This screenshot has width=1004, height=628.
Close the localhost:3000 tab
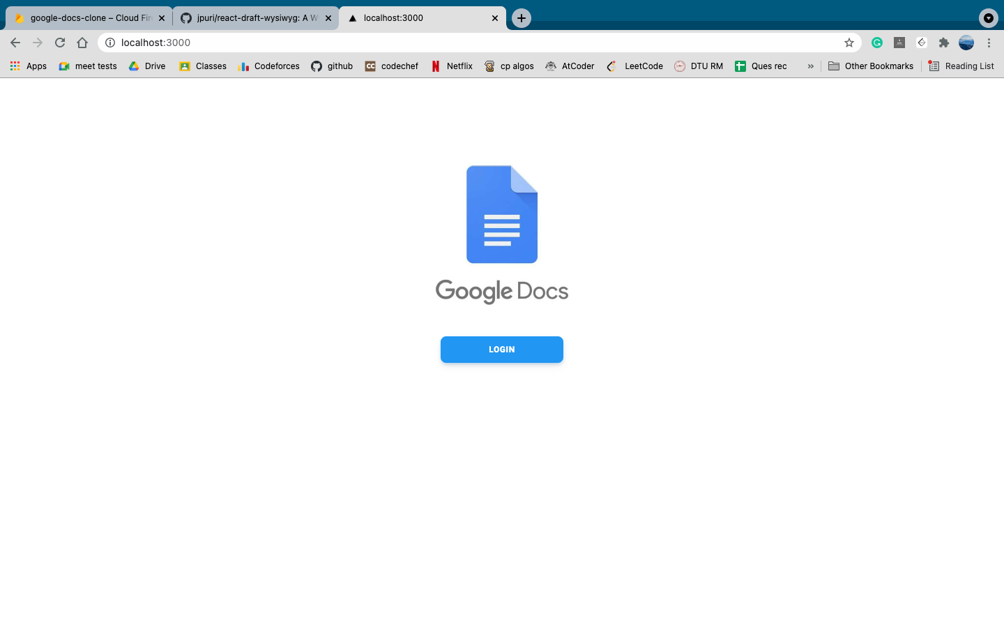(x=495, y=18)
